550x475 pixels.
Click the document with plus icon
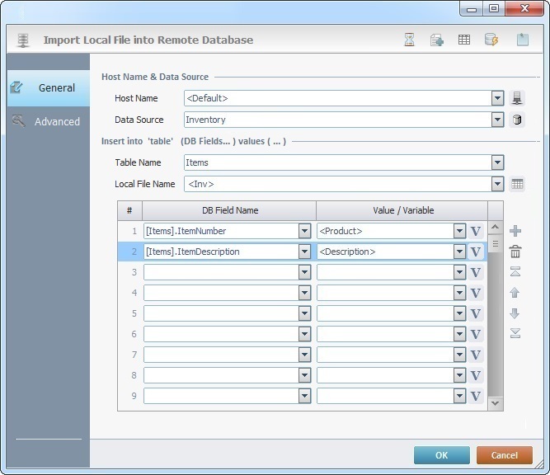coord(437,40)
